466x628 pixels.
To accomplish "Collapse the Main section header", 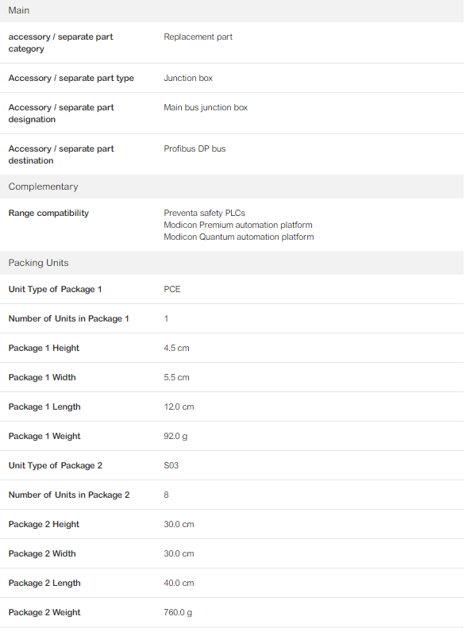I will (x=232, y=11).
